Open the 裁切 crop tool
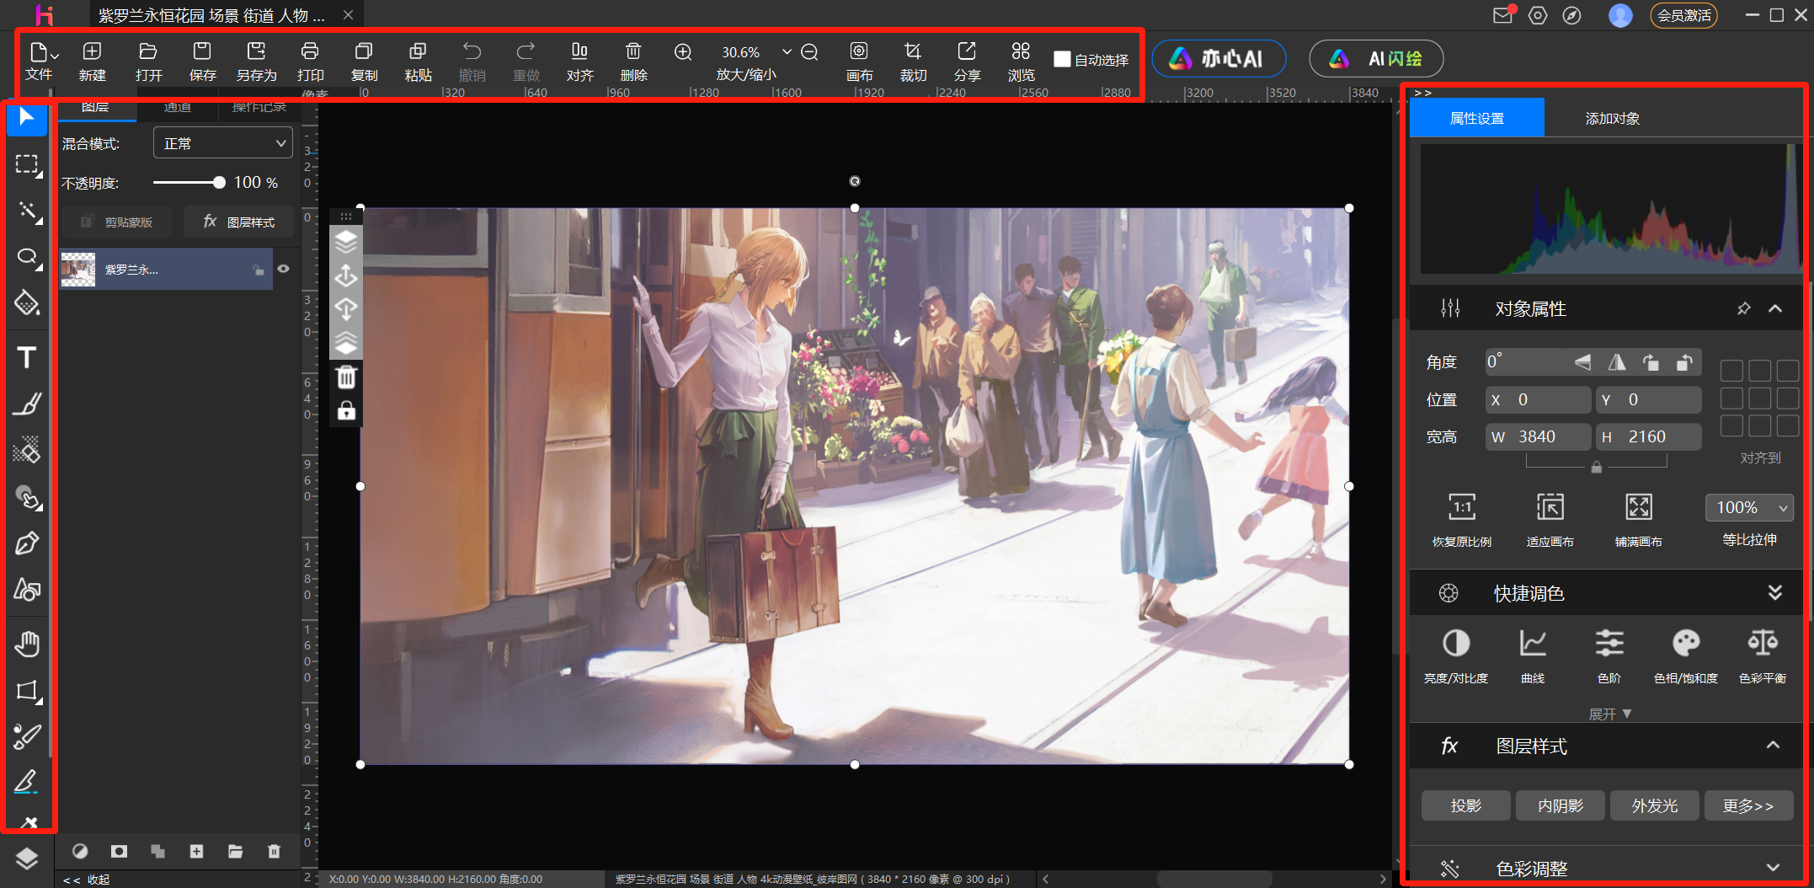Screen dimensions: 1814x888 [x=913, y=62]
